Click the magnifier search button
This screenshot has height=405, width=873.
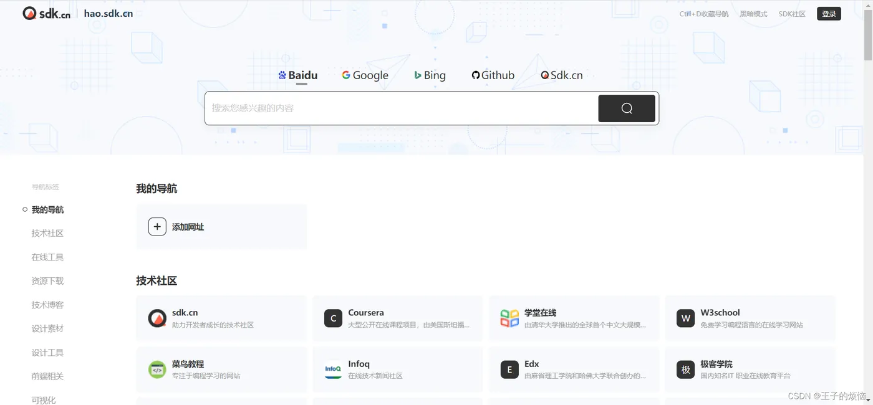click(627, 108)
